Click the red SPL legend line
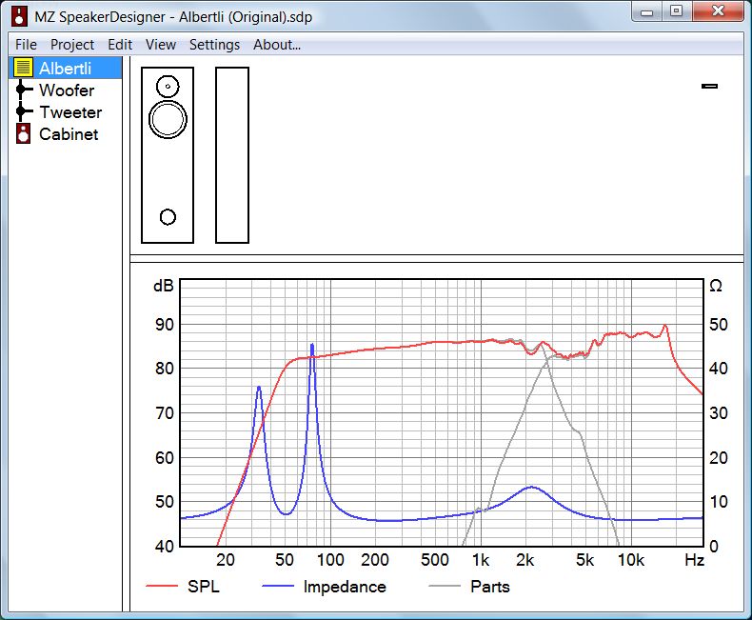This screenshot has width=752, height=620. point(162,586)
